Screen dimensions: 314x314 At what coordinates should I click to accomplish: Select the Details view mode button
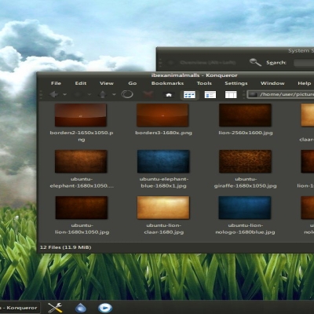pyautogui.click(x=210, y=95)
